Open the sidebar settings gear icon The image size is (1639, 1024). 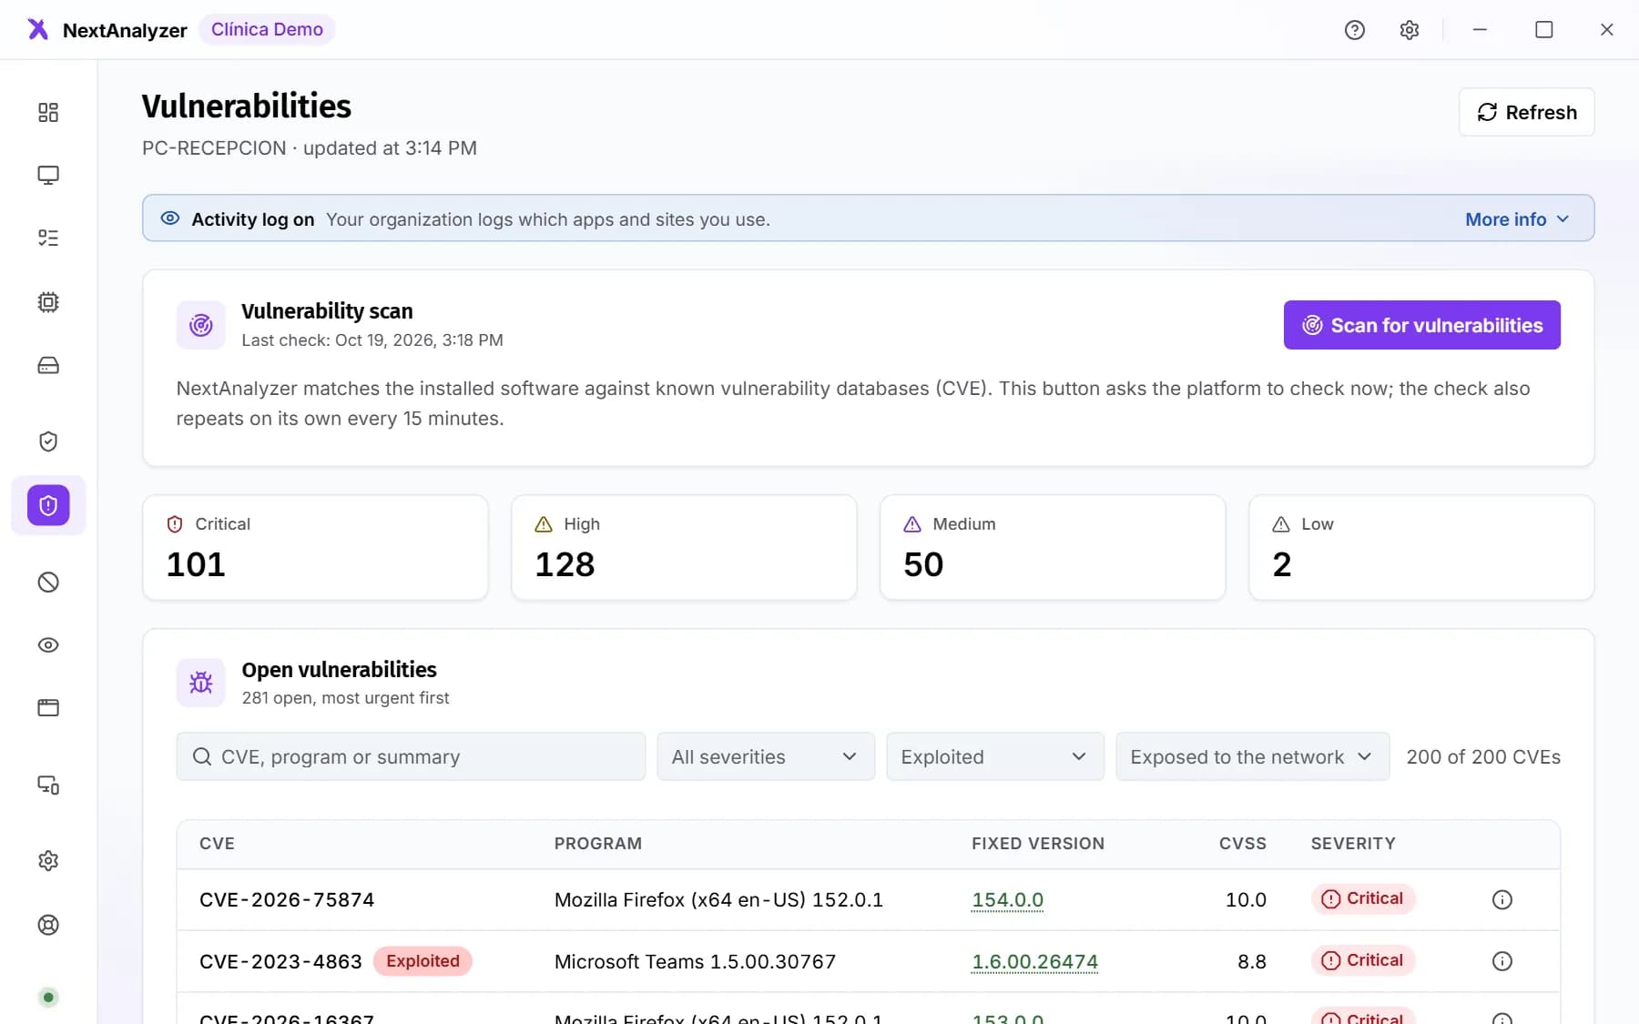(48, 861)
